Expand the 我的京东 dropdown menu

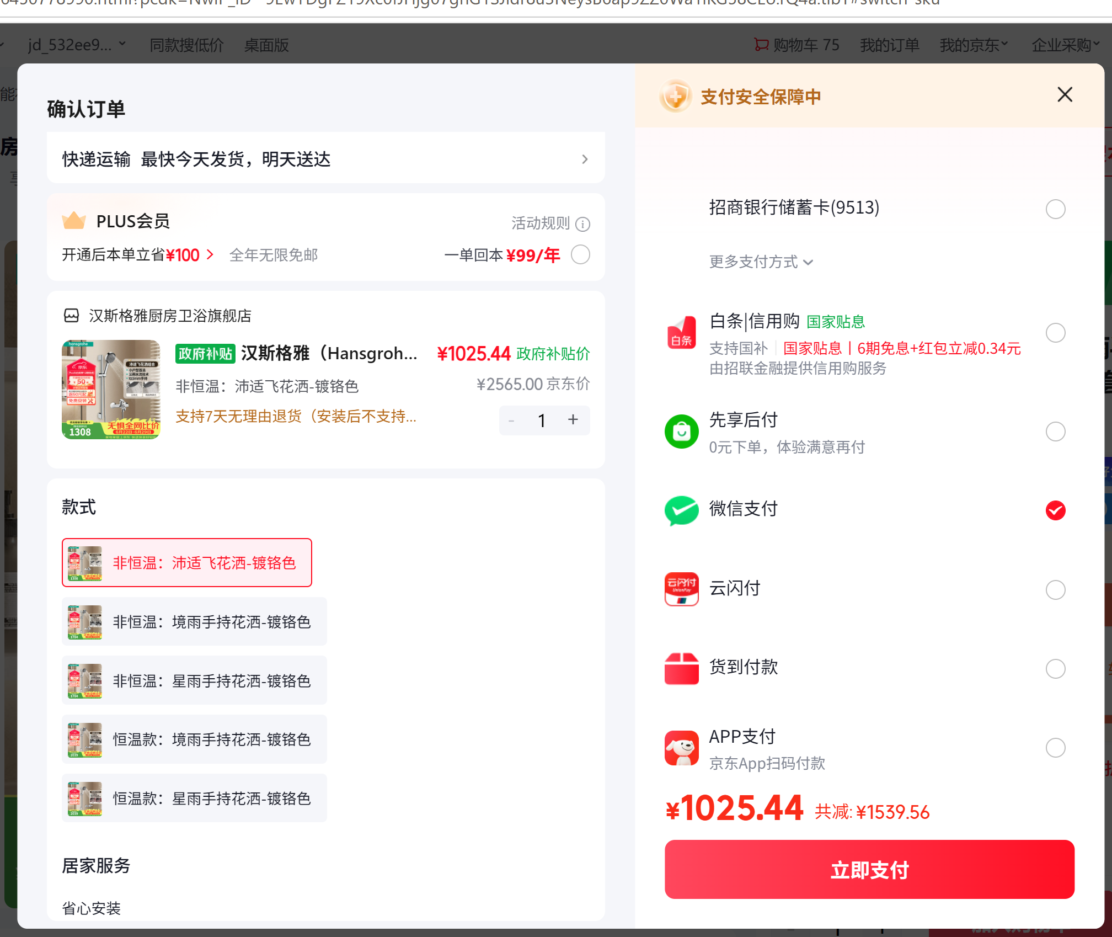click(x=974, y=45)
